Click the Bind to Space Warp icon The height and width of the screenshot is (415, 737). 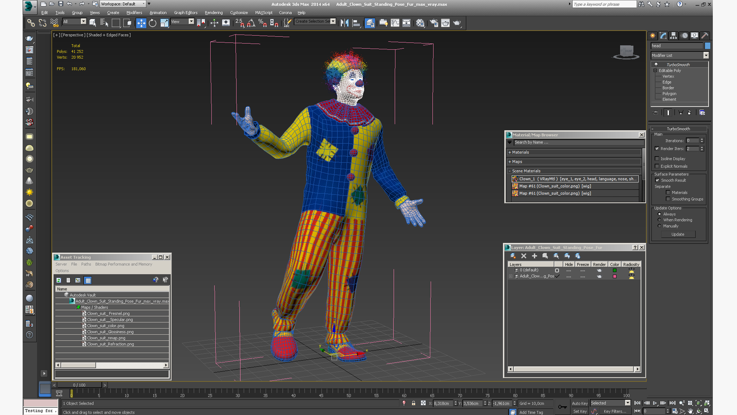(x=54, y=23)
